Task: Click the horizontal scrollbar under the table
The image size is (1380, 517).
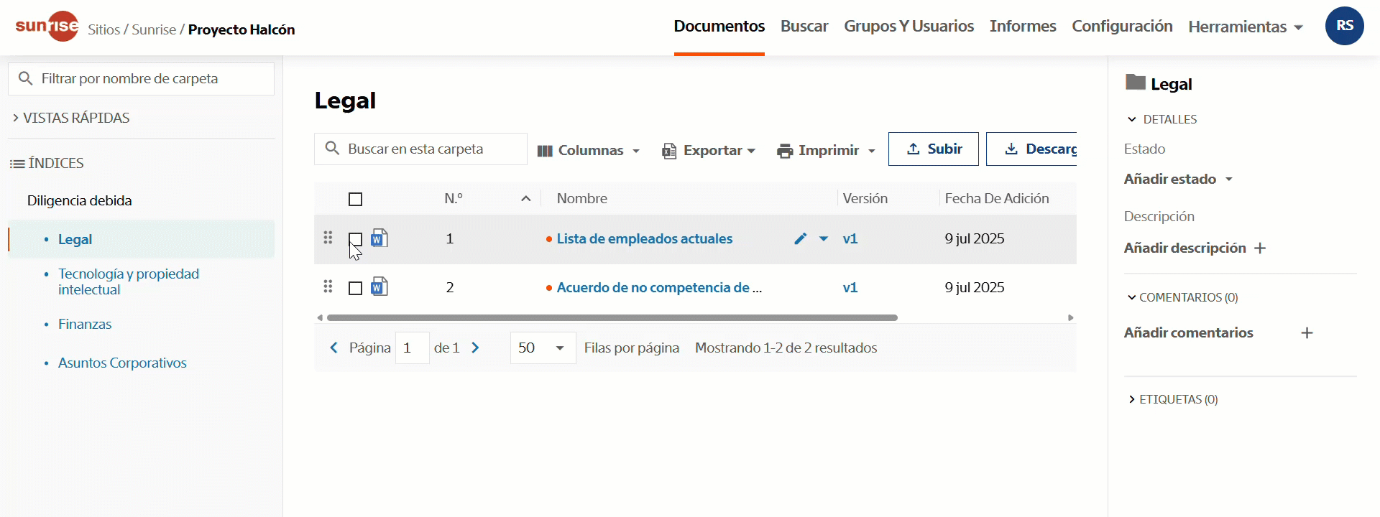Action: point(612,317)
